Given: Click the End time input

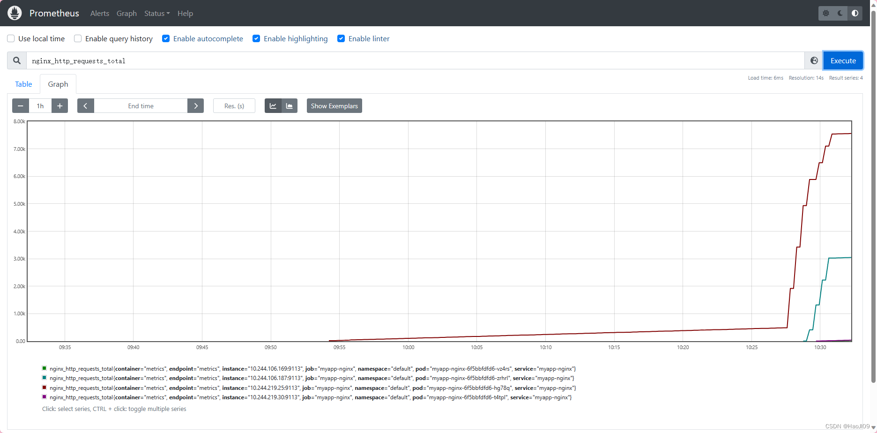Looking at the screenshot, I should click(x=141, y=106).
